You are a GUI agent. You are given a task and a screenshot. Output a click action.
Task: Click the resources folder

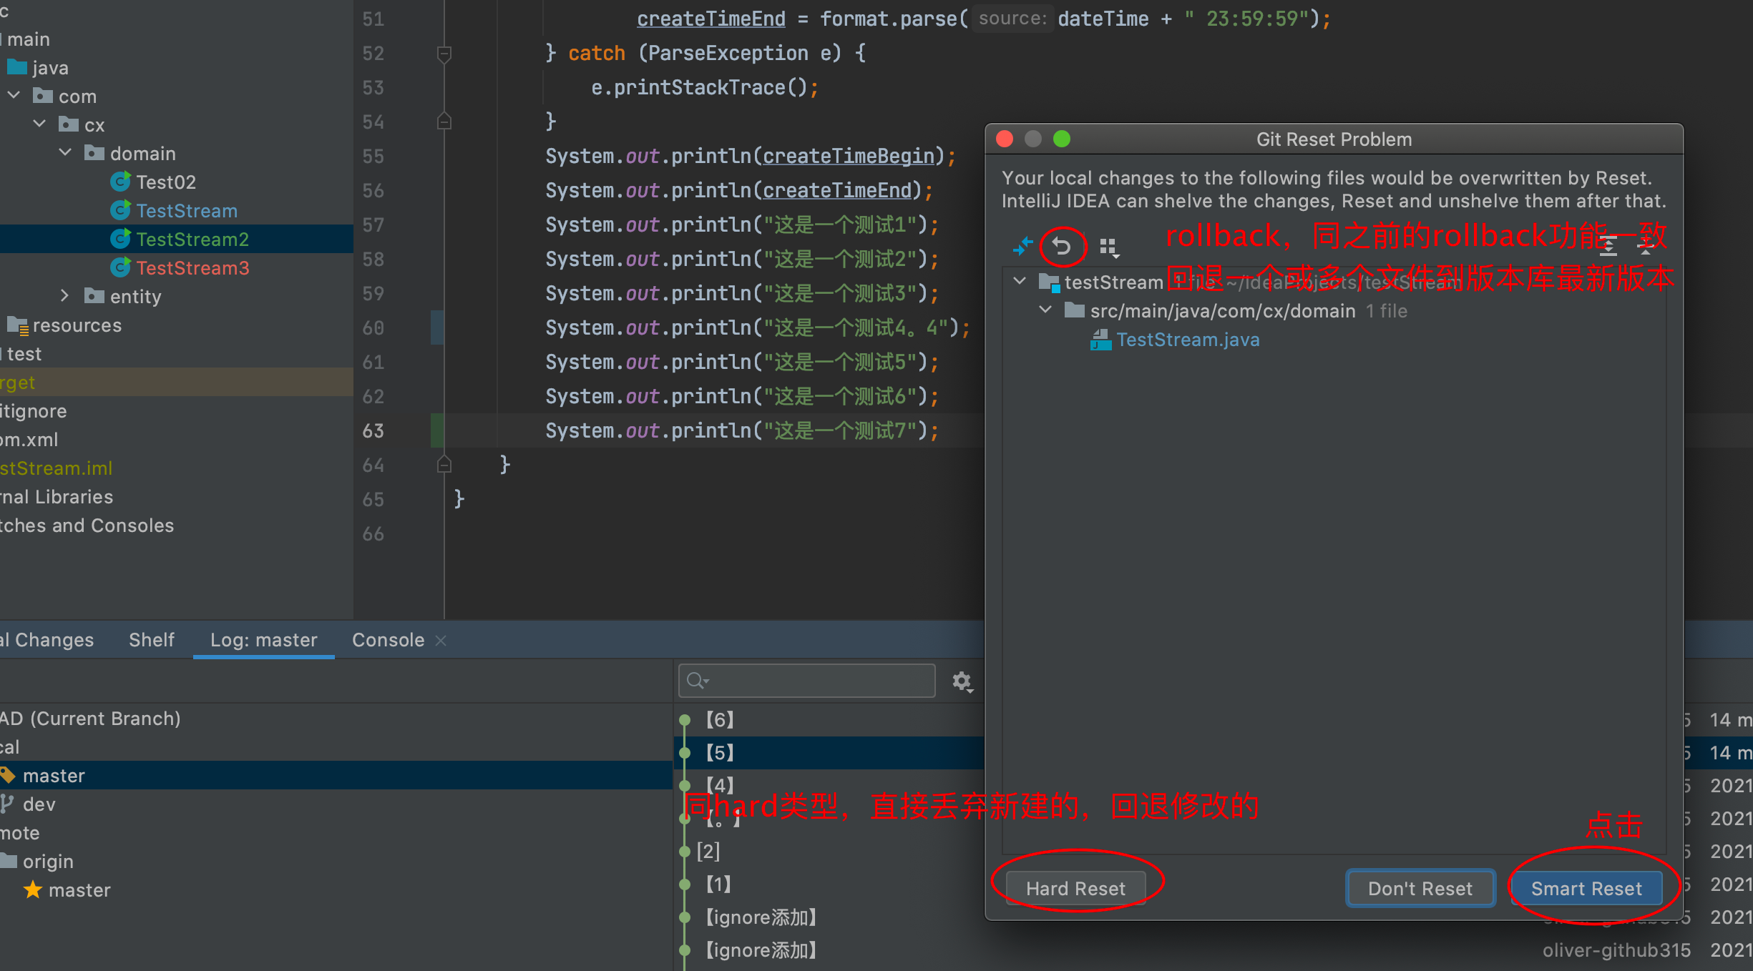(x=77, y=325)
